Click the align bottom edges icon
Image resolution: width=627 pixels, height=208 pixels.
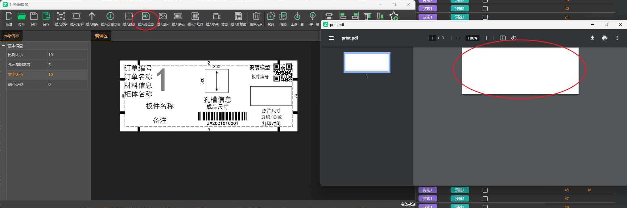[380, 16]
